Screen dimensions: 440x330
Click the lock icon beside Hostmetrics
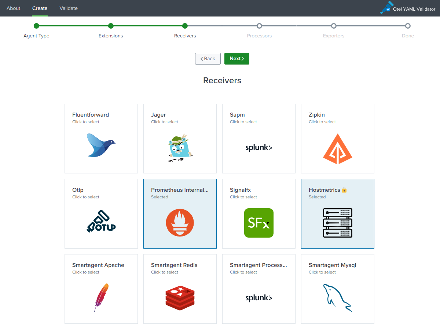point(344,190)
